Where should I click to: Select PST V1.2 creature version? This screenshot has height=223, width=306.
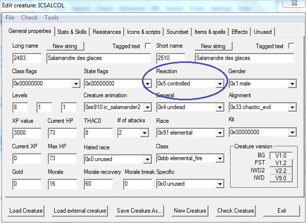281,163
